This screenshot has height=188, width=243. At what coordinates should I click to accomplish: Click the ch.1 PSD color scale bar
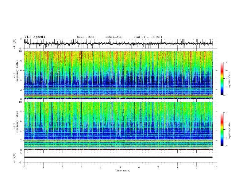[222, 78]
